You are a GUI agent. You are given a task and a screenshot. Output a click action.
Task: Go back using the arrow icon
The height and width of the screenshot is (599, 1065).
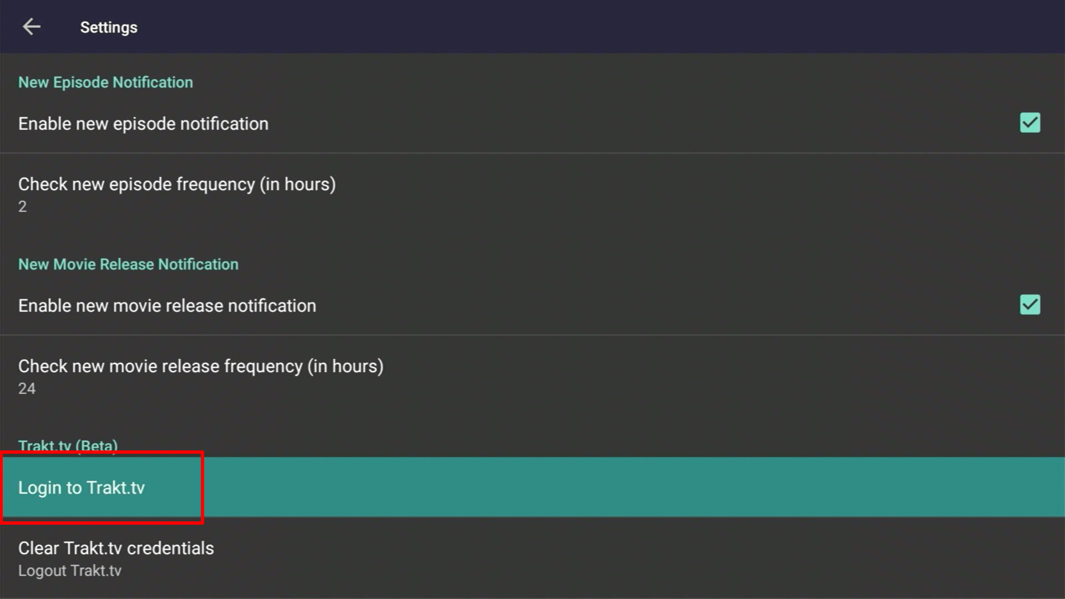32,27
